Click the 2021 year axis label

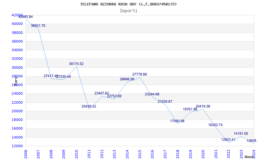216,154
